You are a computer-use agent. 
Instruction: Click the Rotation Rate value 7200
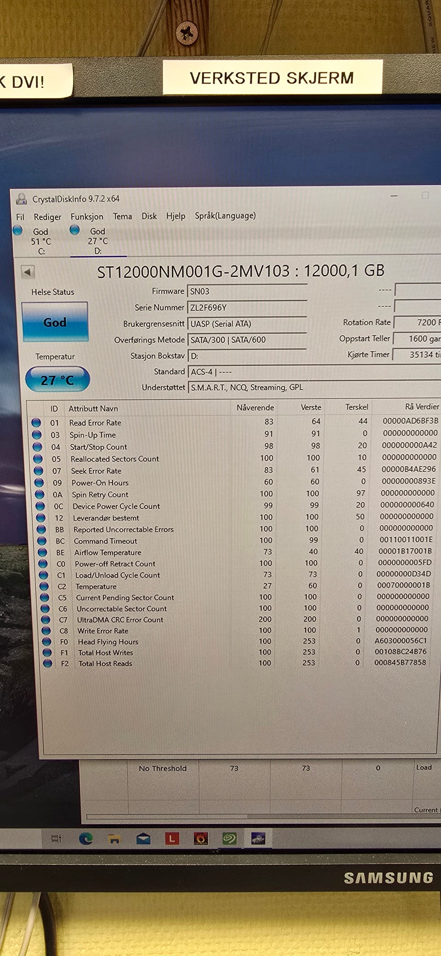418,323
